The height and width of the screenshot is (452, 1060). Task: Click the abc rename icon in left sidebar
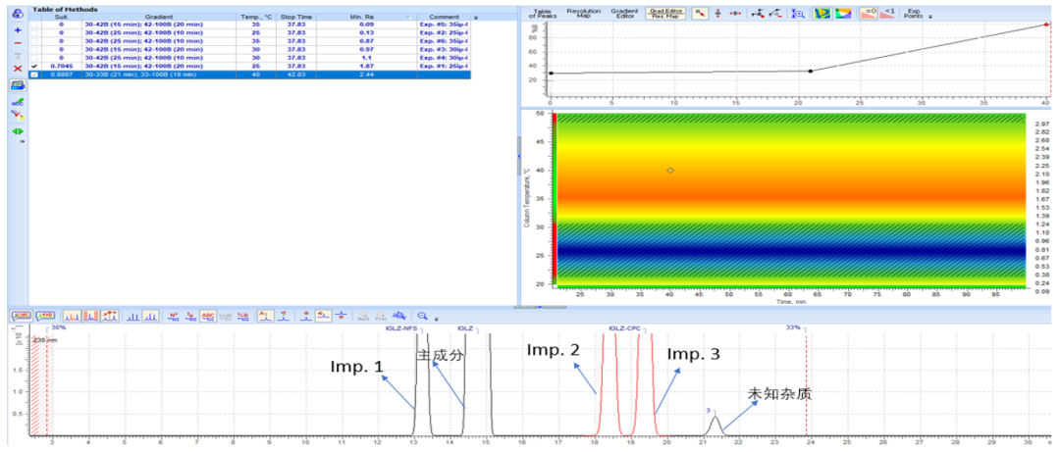click(18, 101)
